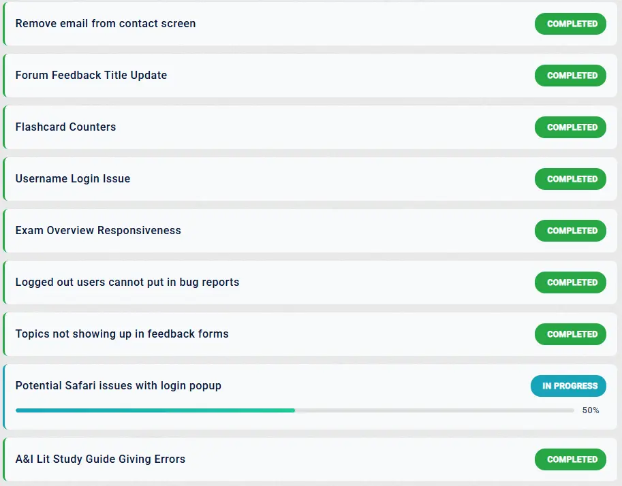Click the COMPLETED badge on 'Flashcard Counters'
Image resolution: width=622 pixels, height=486 pixels.
[570, 127]
